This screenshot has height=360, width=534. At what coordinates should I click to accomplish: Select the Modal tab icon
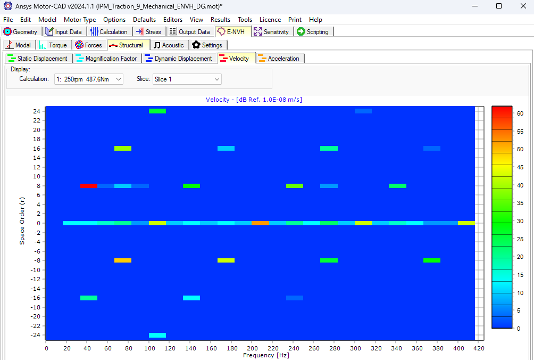click(x=8, y=45)
